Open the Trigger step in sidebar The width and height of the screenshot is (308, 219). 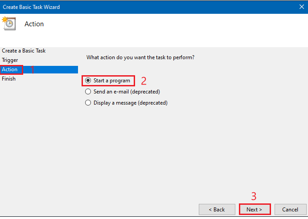pos(10,60)
